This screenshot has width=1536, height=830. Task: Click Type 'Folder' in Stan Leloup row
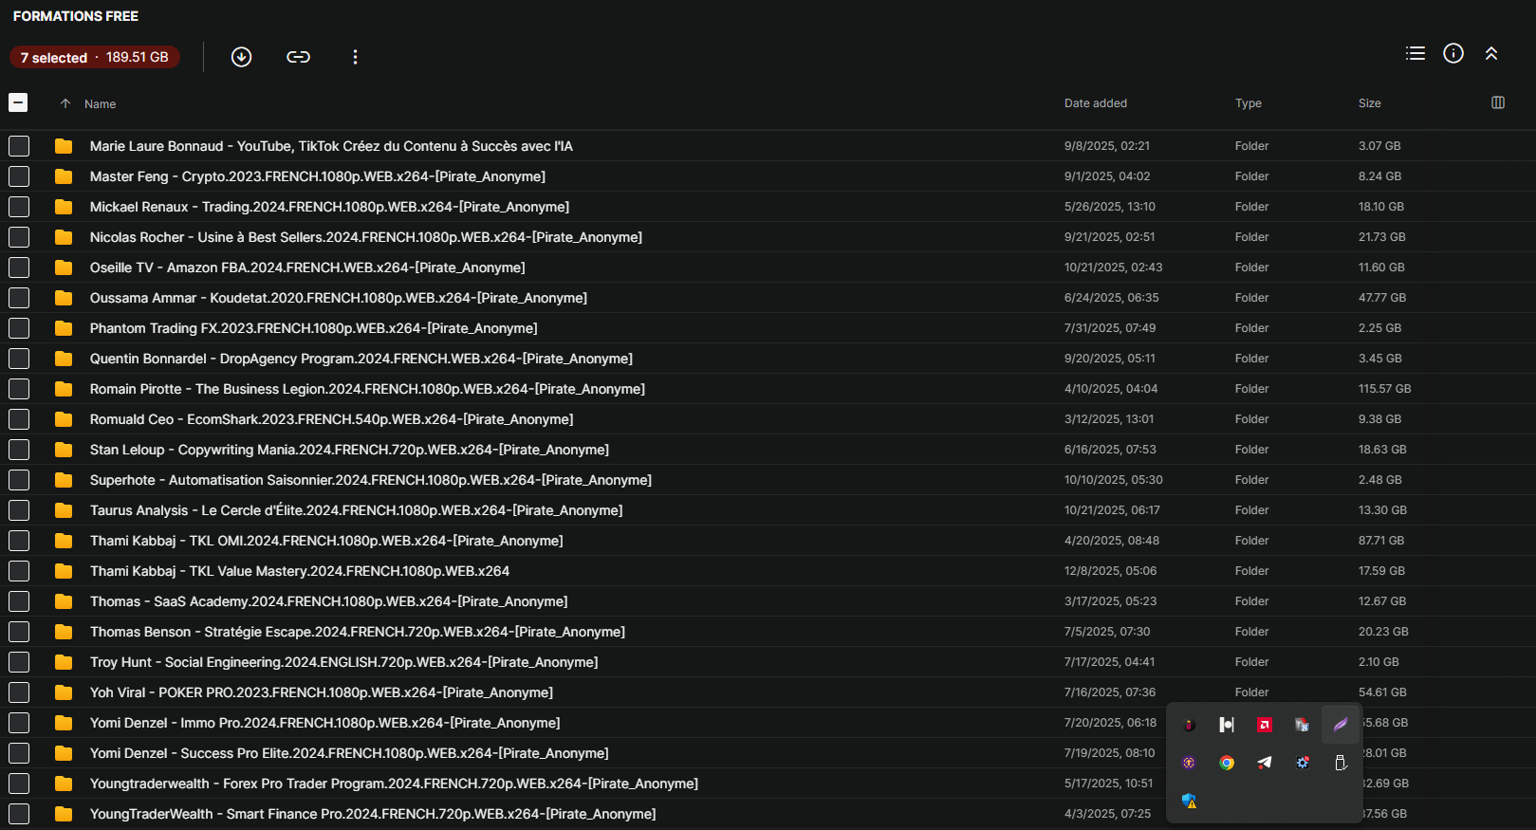[1252, 450]
